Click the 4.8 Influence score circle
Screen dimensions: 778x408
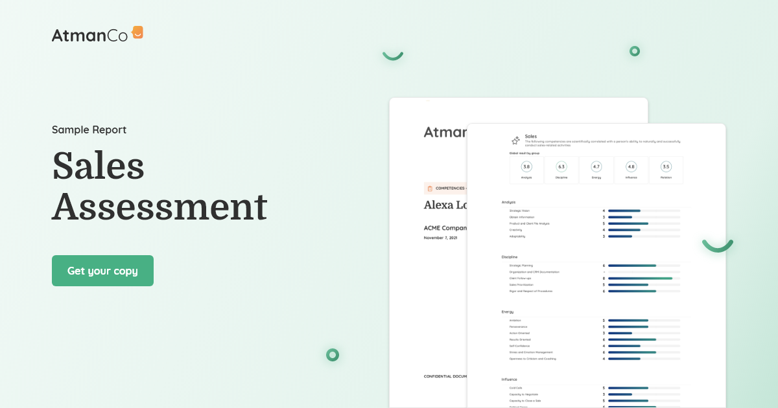(631, 166)
